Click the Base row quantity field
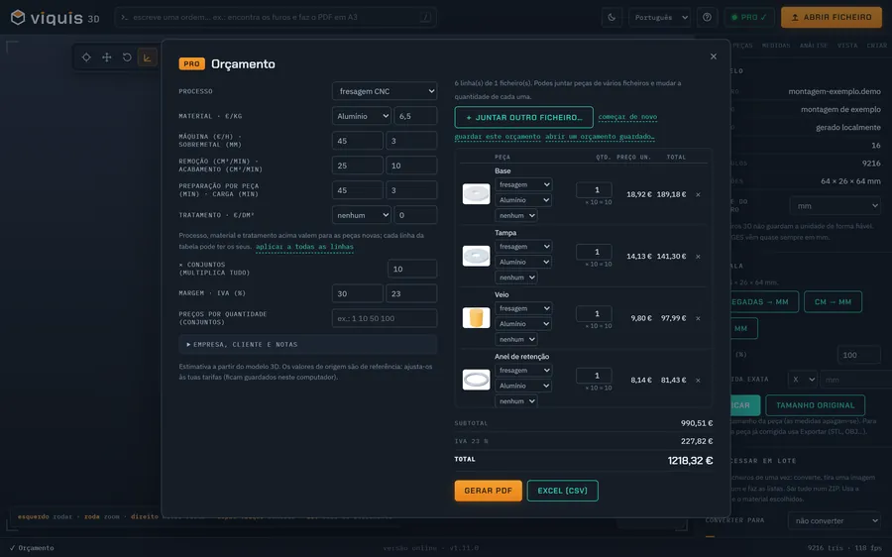892x557 pixels. (x=594, y=189)
